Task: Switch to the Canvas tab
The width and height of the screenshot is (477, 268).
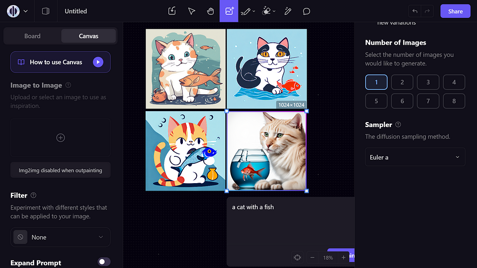Action: (88, 36)
